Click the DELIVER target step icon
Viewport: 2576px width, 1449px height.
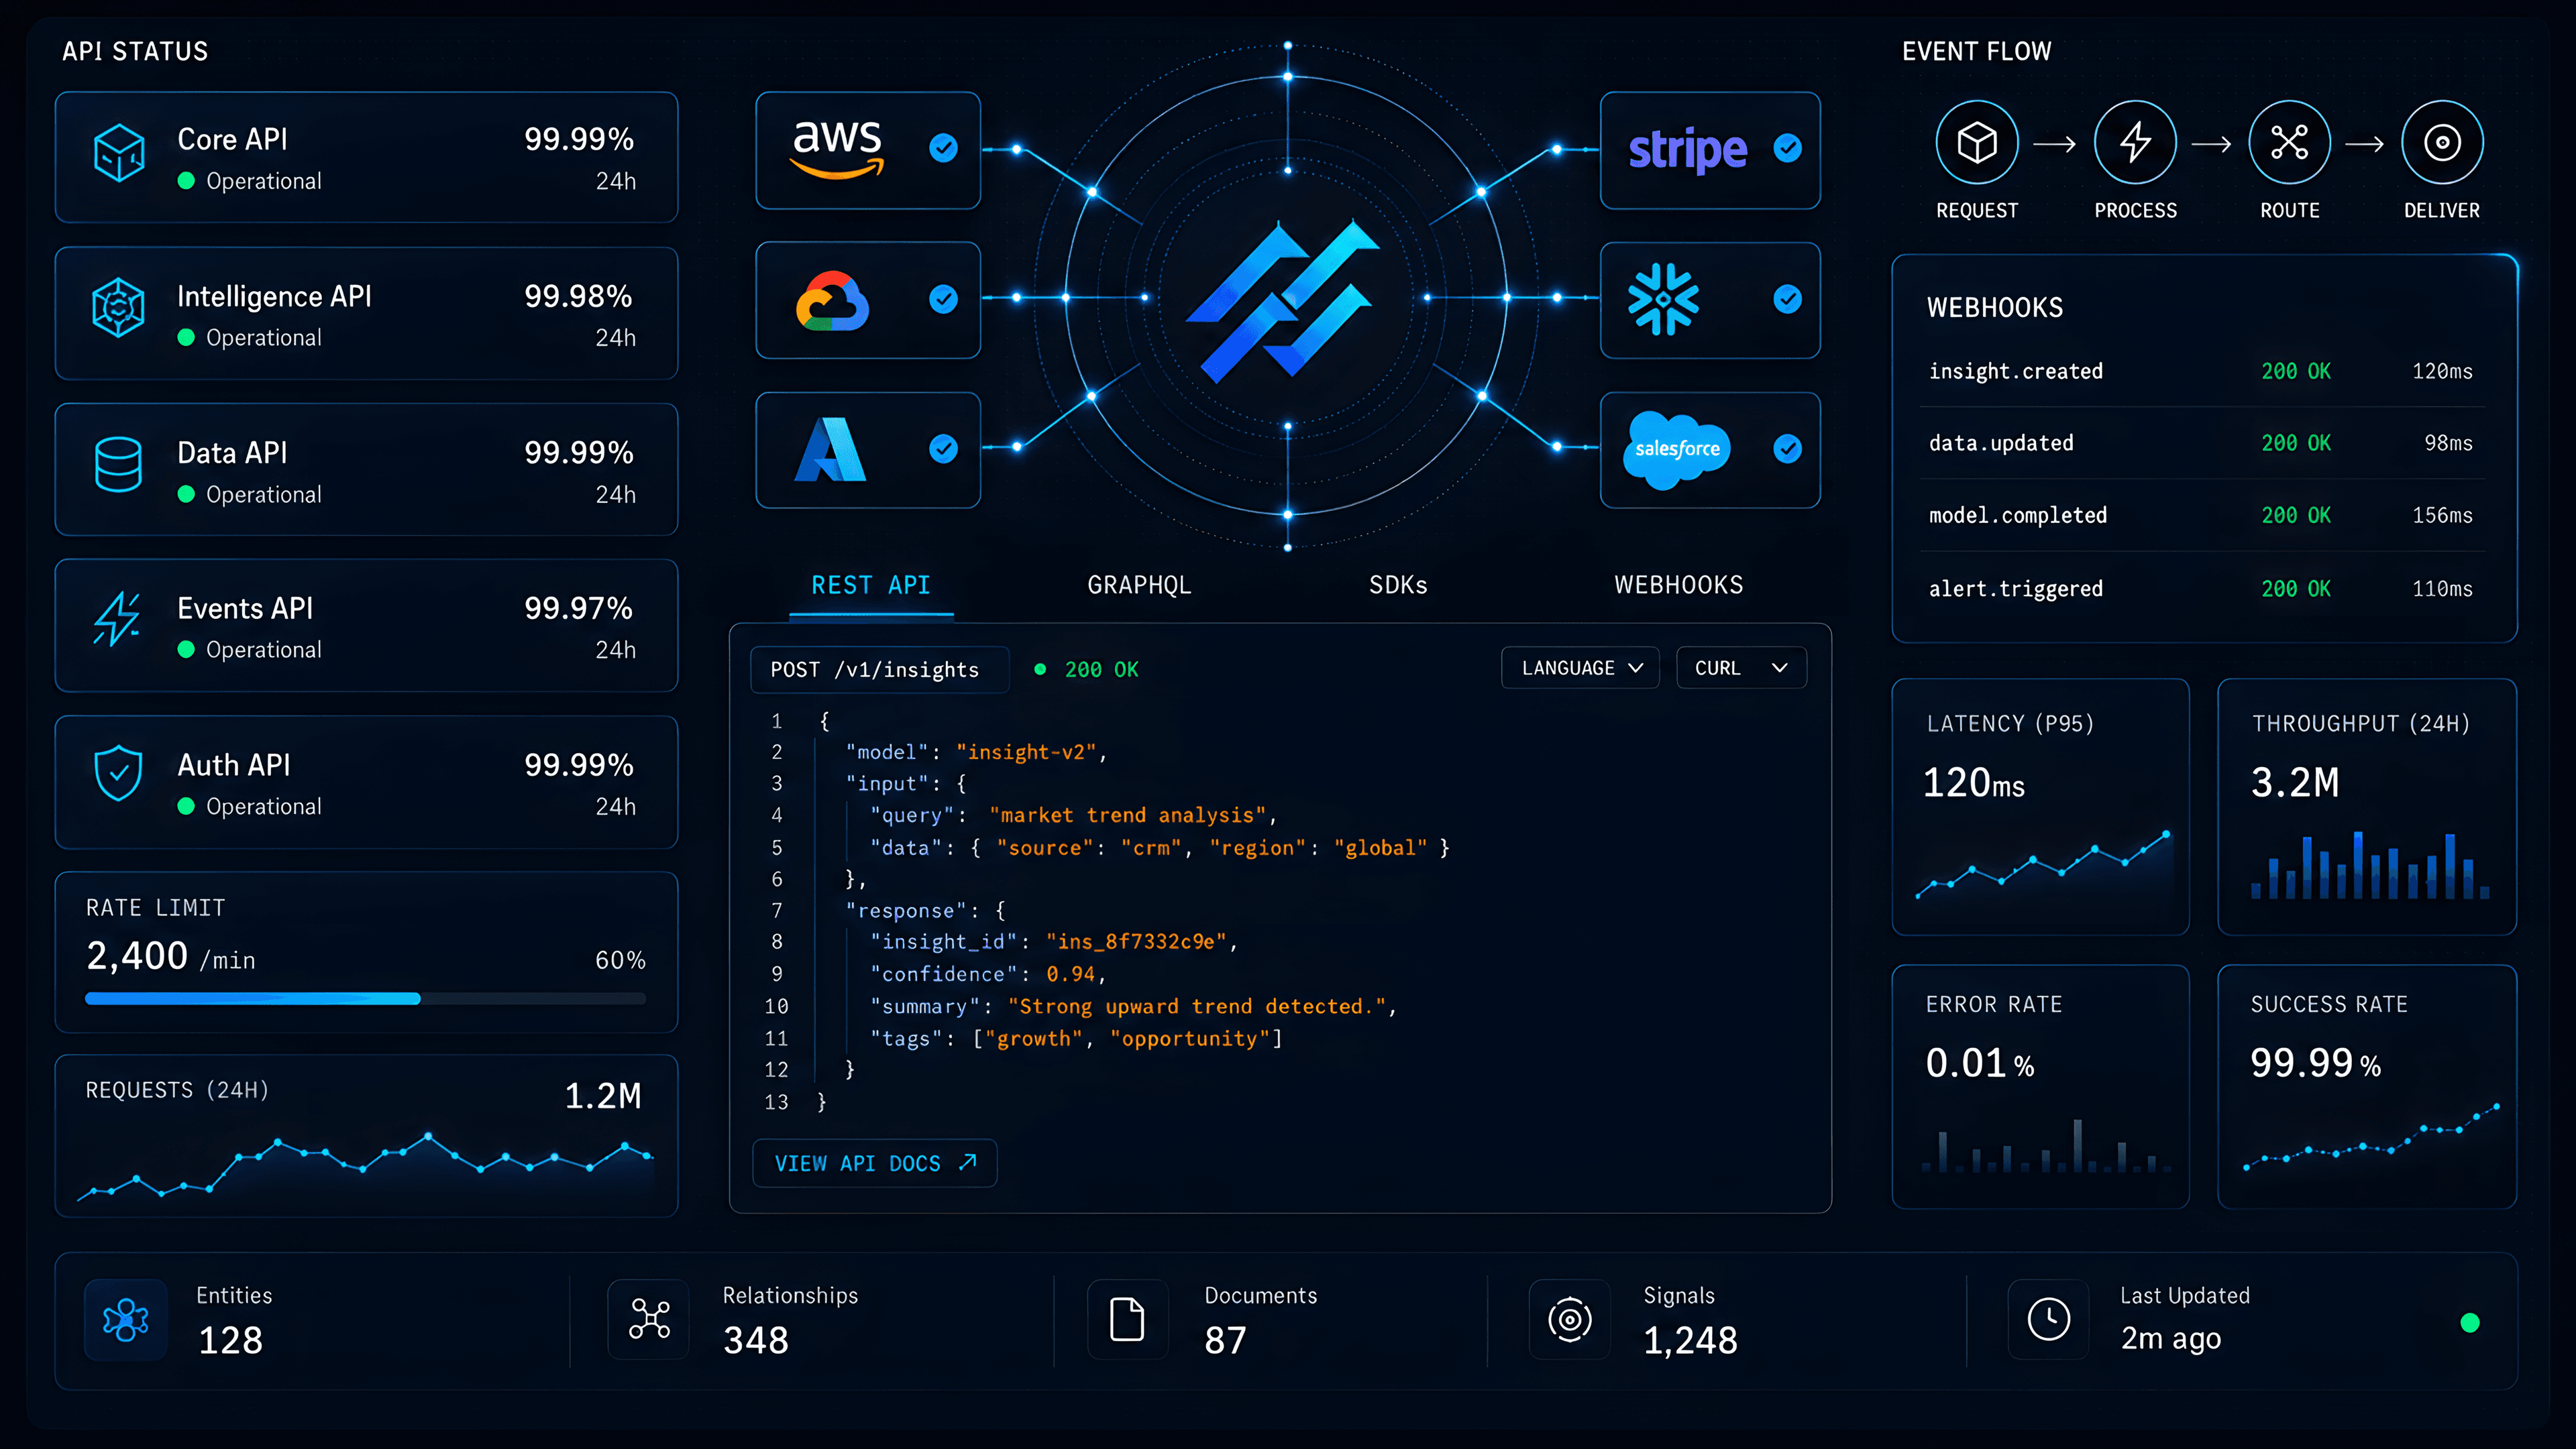point(2442,142)
